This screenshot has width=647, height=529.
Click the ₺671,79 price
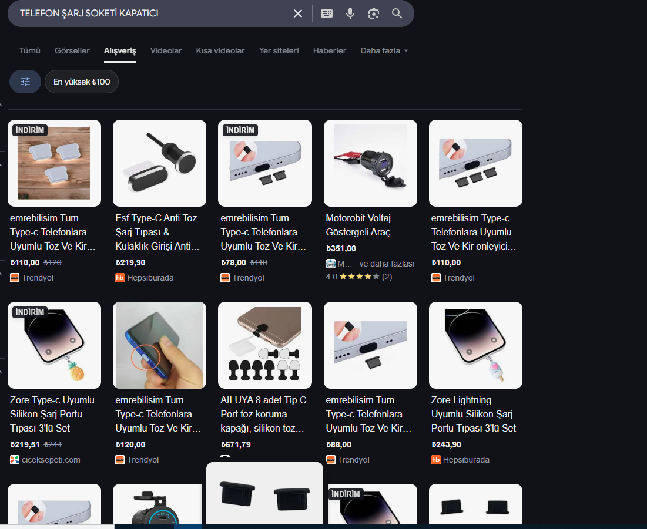pos(236,444)
